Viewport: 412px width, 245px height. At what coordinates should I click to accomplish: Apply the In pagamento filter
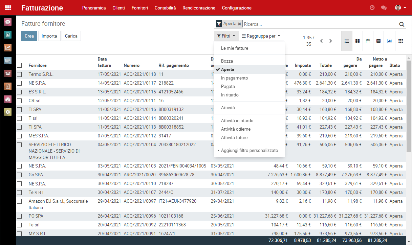pyautogui.click(x=250, y=78)
